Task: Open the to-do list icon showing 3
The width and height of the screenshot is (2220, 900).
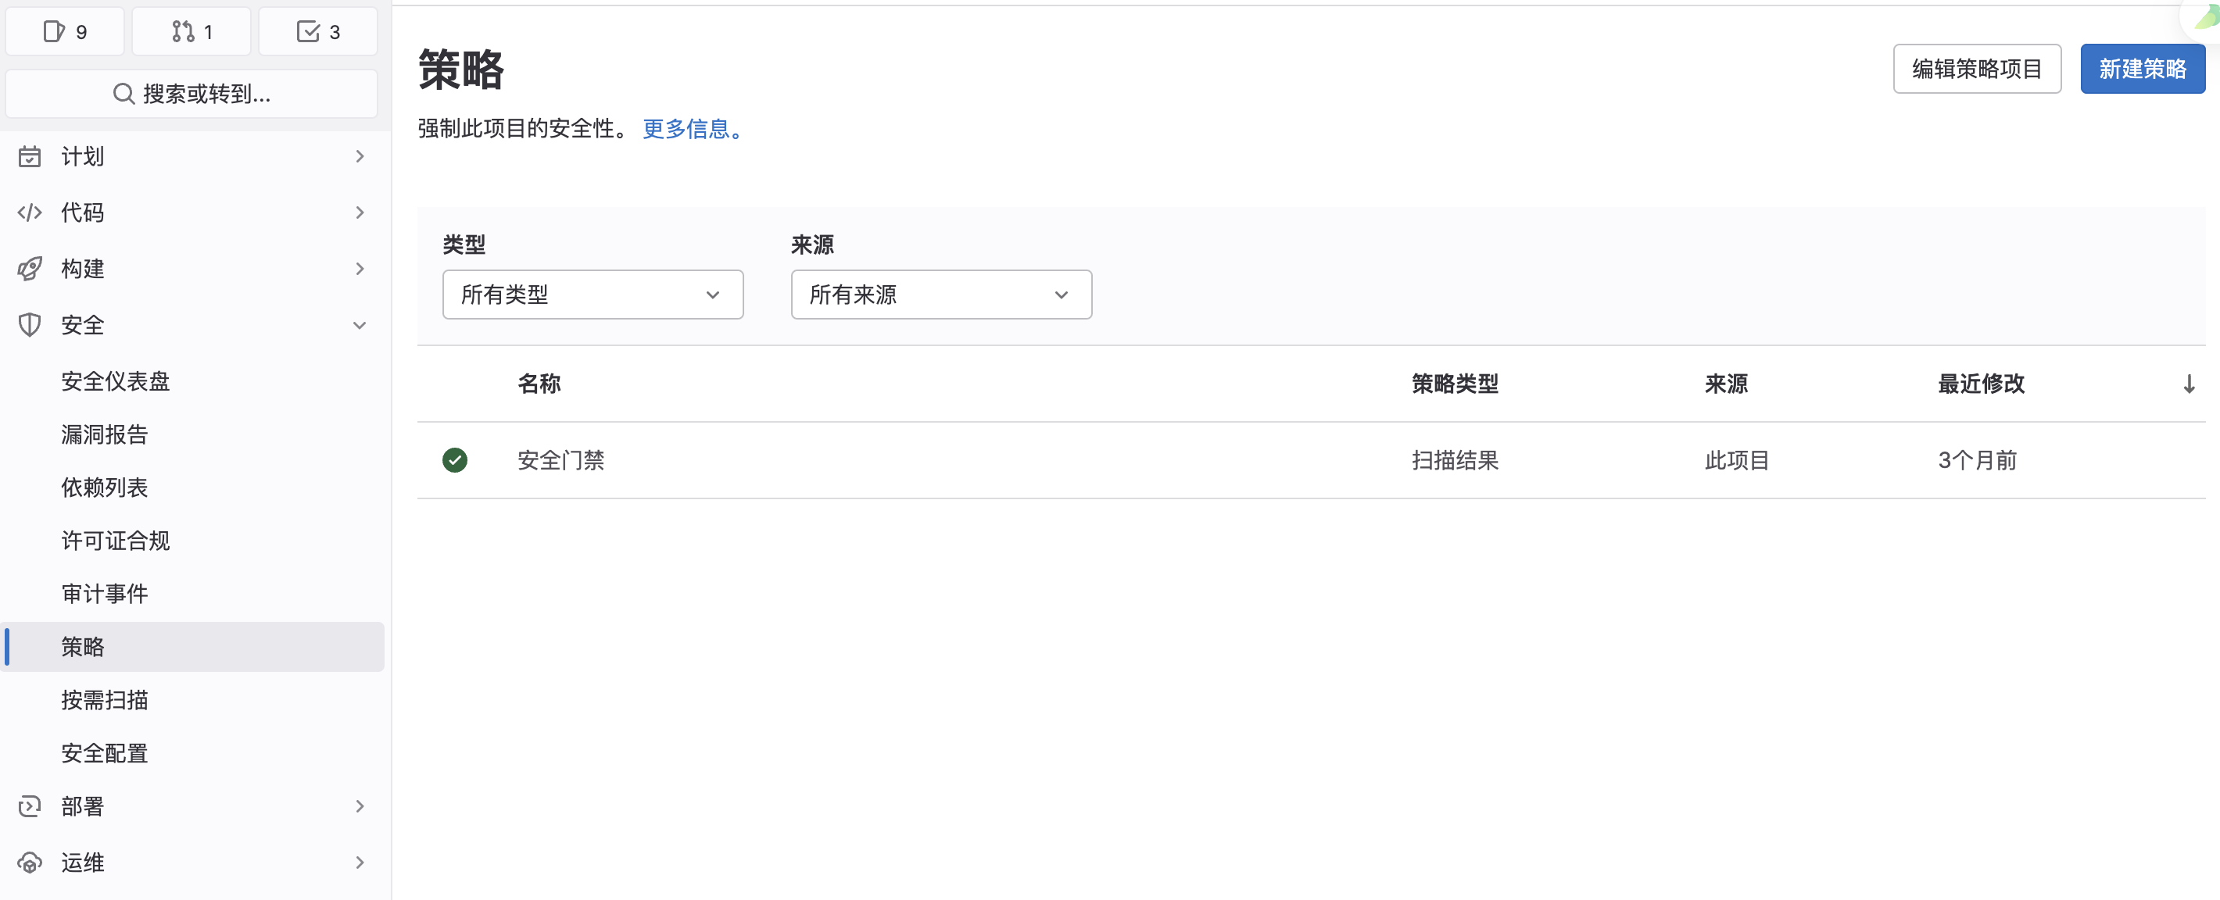Action: (318, 31)
